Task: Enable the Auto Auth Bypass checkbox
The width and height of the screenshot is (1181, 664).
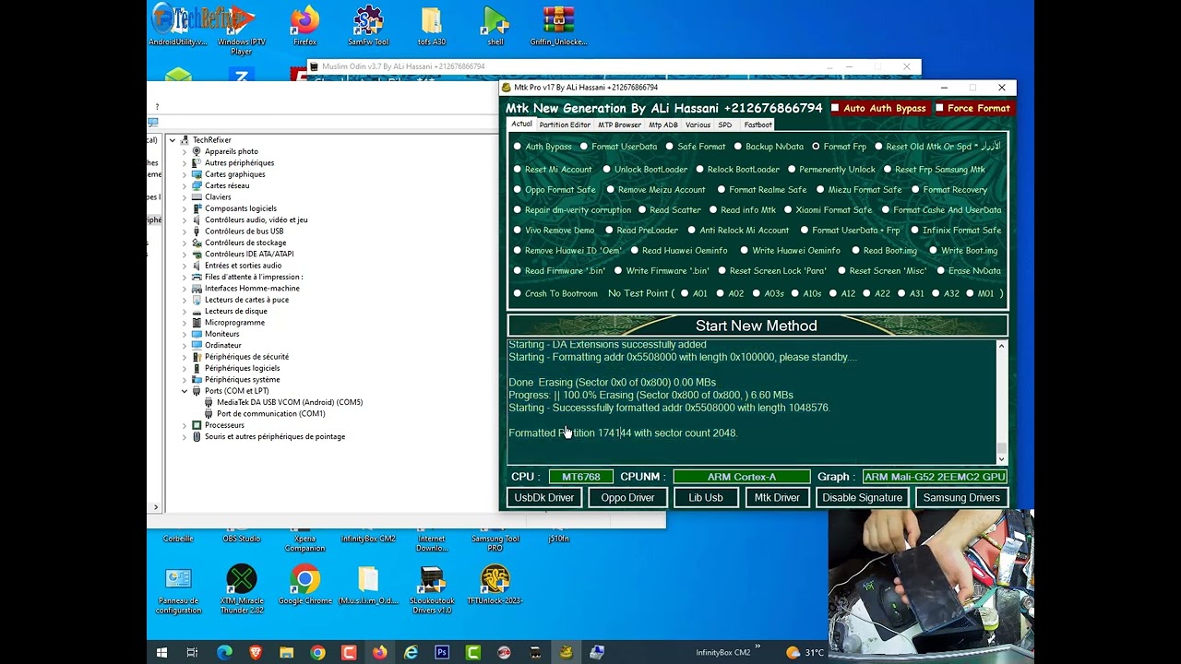Action: point(835,109)
